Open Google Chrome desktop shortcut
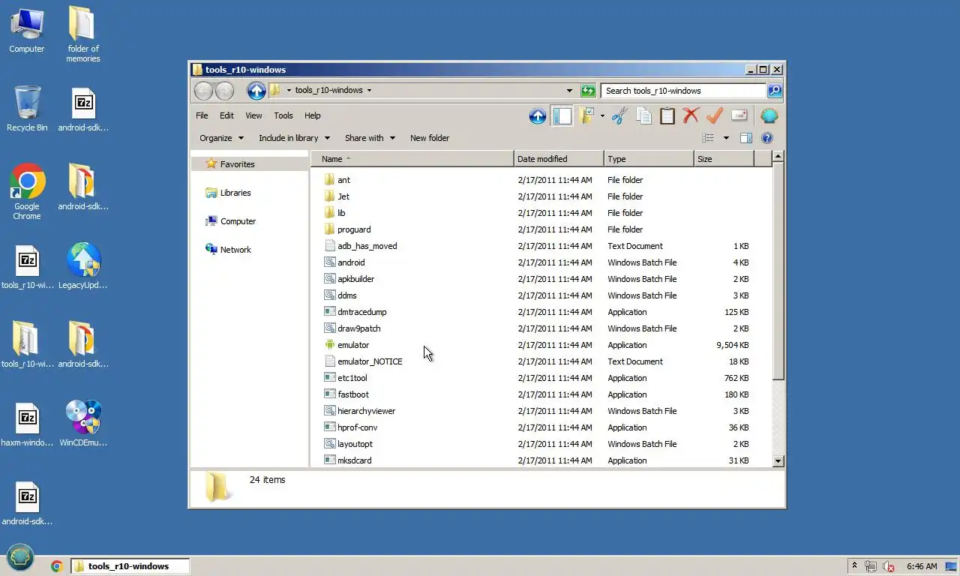Image resolution: width=960 pixels, height=576 pixels. pos(27,193)
